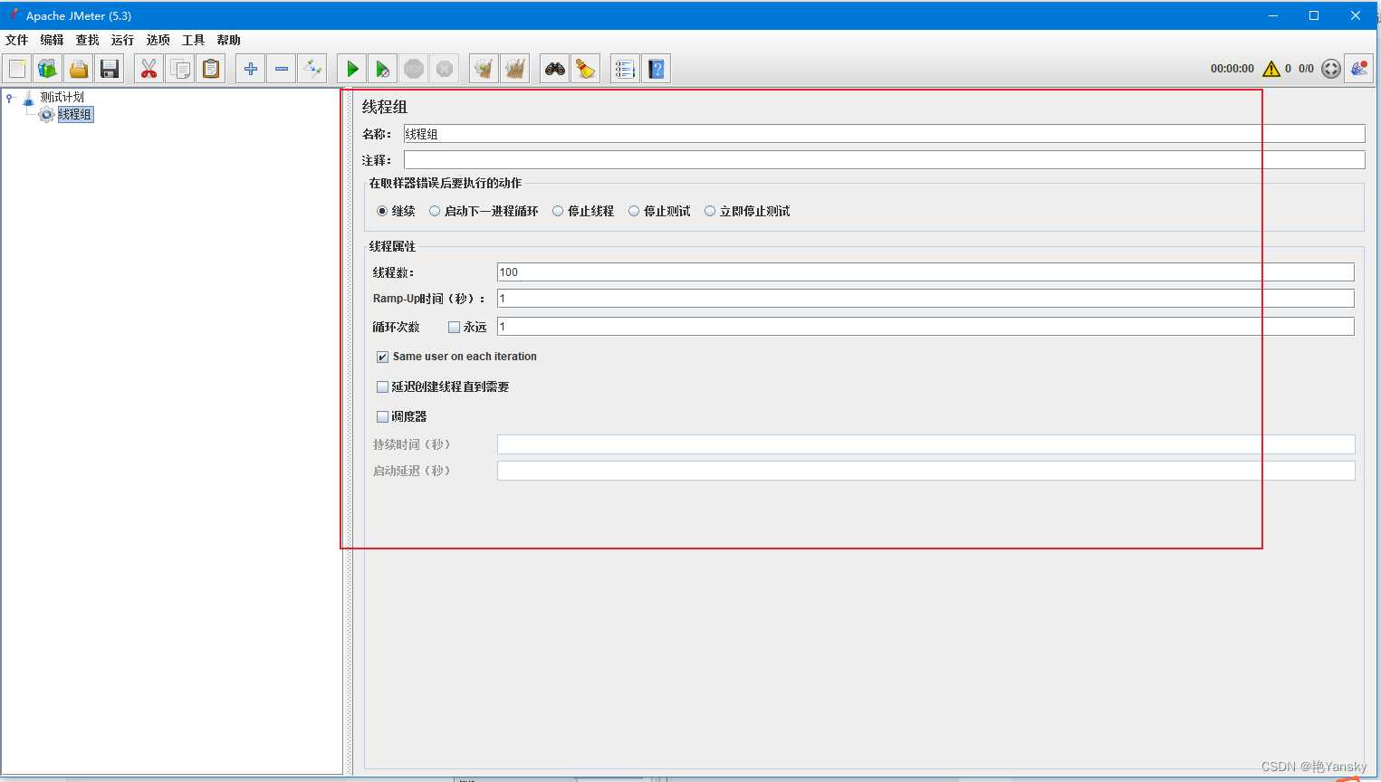
Task: Open the Function helper list icon
Action: pos(625,69)
